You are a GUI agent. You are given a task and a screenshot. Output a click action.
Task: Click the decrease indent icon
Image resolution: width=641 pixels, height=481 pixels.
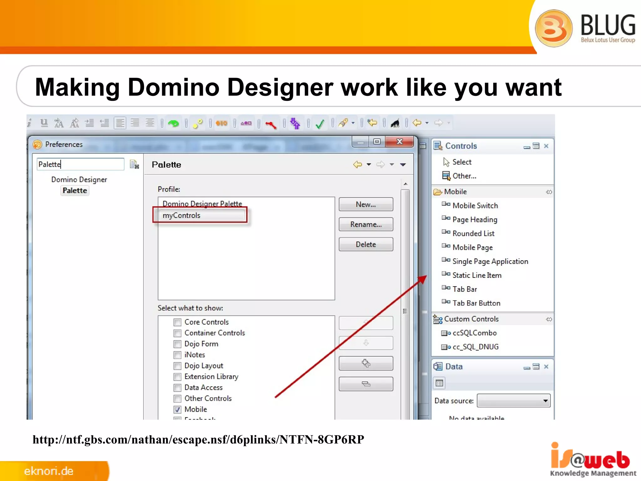pos(104,123)
